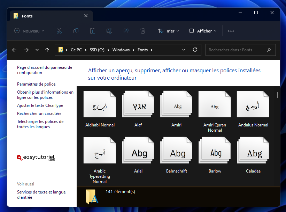Screen dimensions: 286x212
Task: Open Paramètres de police link
Action: 36,84
